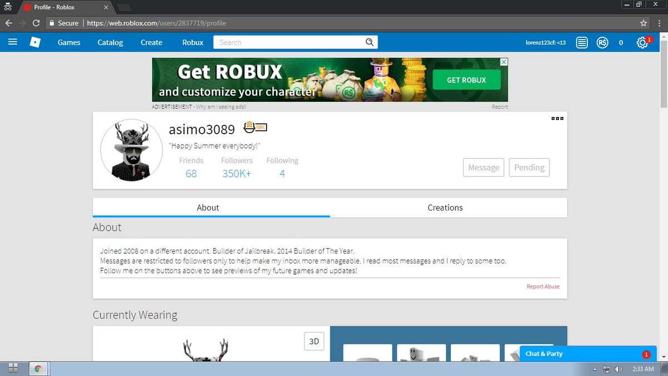Click the asimo3089 username heading
Viewport: 668px width, 376px height.
coord(202,129)
